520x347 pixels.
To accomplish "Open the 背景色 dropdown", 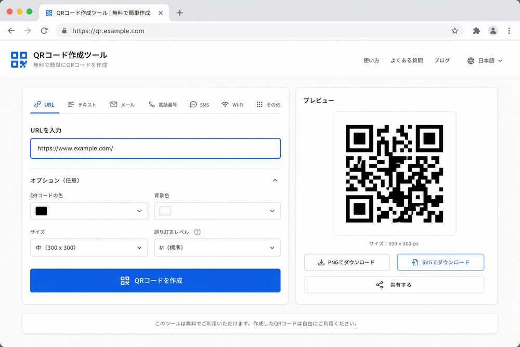I will 217,211.
